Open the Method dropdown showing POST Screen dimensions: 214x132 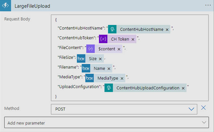coord(124,109)
